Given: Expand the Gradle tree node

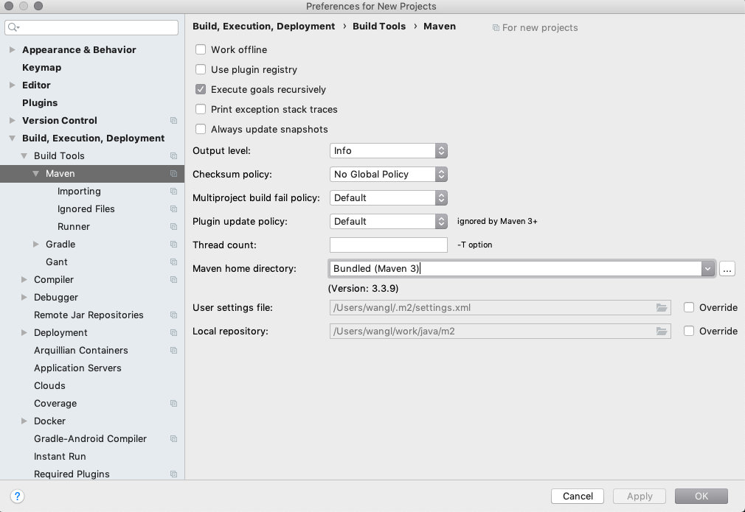Looking at the screenshot, I should (37, 245).
